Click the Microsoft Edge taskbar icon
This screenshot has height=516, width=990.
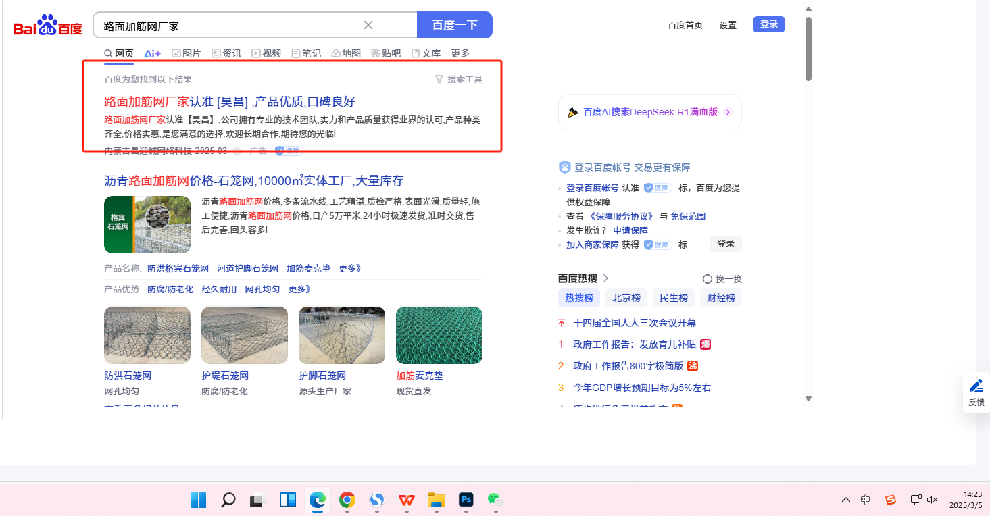[x=317, y=500]
